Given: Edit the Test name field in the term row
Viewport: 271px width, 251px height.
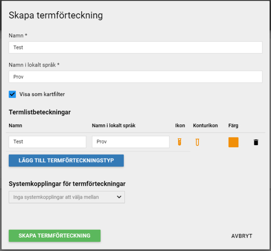Looking at the screenshot, I should [x=48, y=142].
